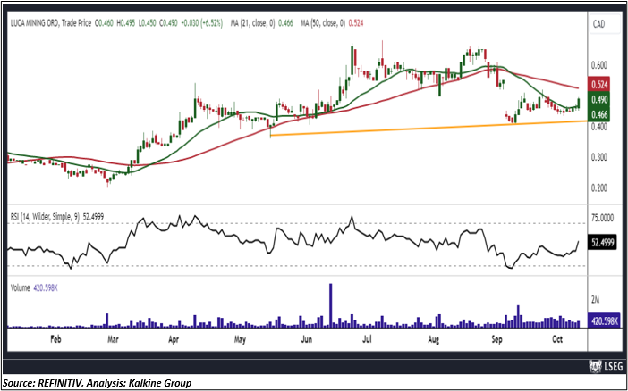Viewport: 628px width, 391px height.
Task: Click the Apr date label on time axis
Action: (174, 340)
